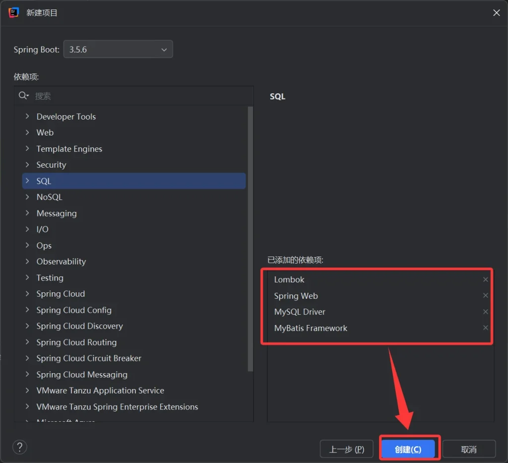Remove MySQL Driver from added dependencies
Viewport: 508px width, 463px height.
[x=485, y=312]
